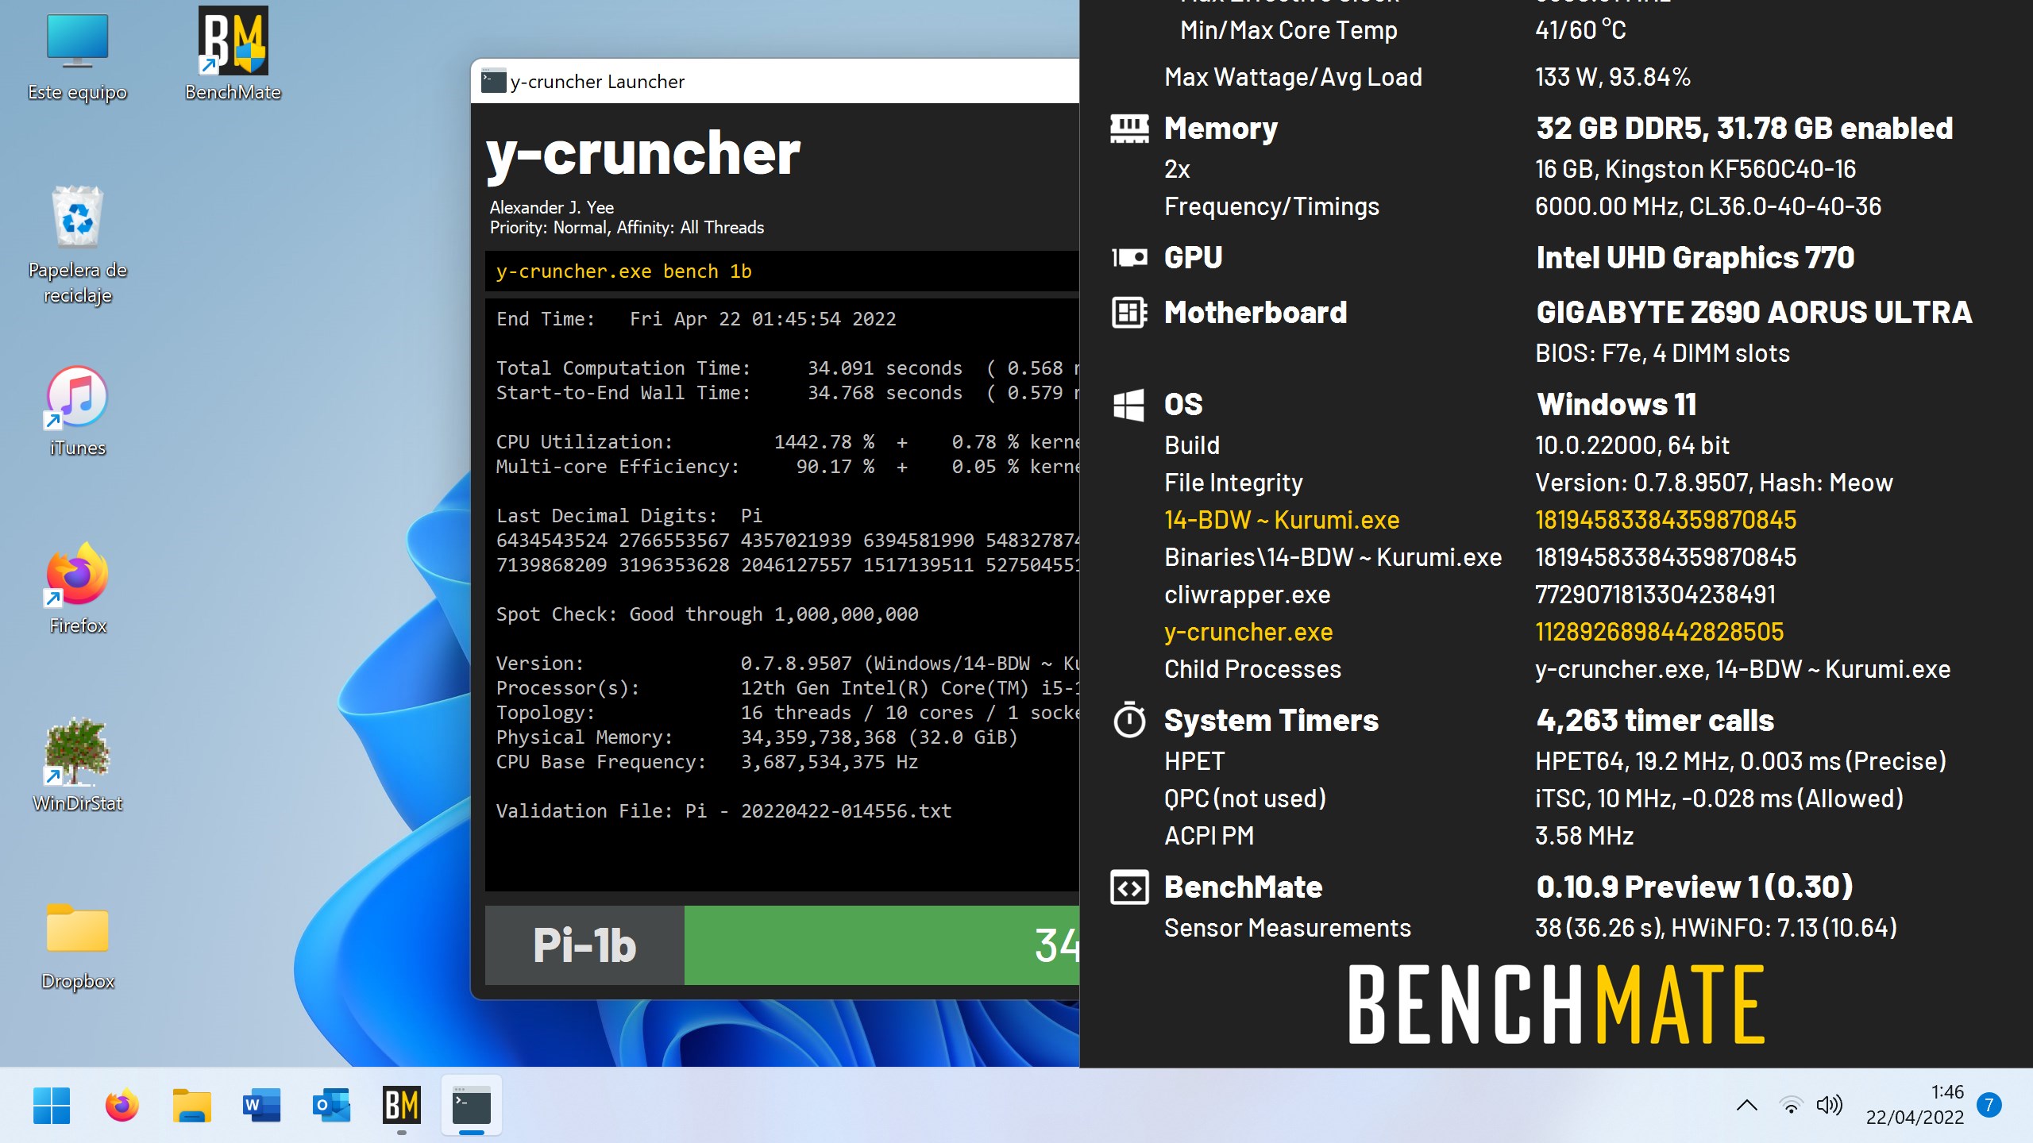
Task: Open Dropbox folder on desktop
Action: 77,946
